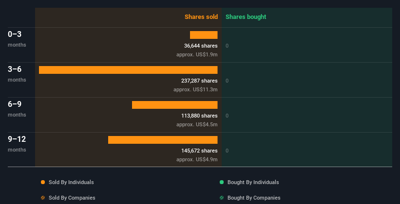The width and height of the screenshot is (400, 204).
Task: Click the striped Bought By Companies legend icon
Action: click(222, 198)
